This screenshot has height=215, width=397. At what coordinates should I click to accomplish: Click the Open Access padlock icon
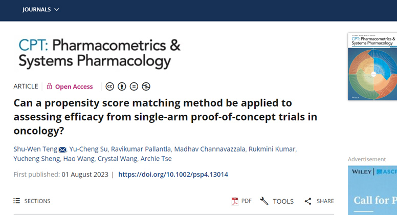50,87
